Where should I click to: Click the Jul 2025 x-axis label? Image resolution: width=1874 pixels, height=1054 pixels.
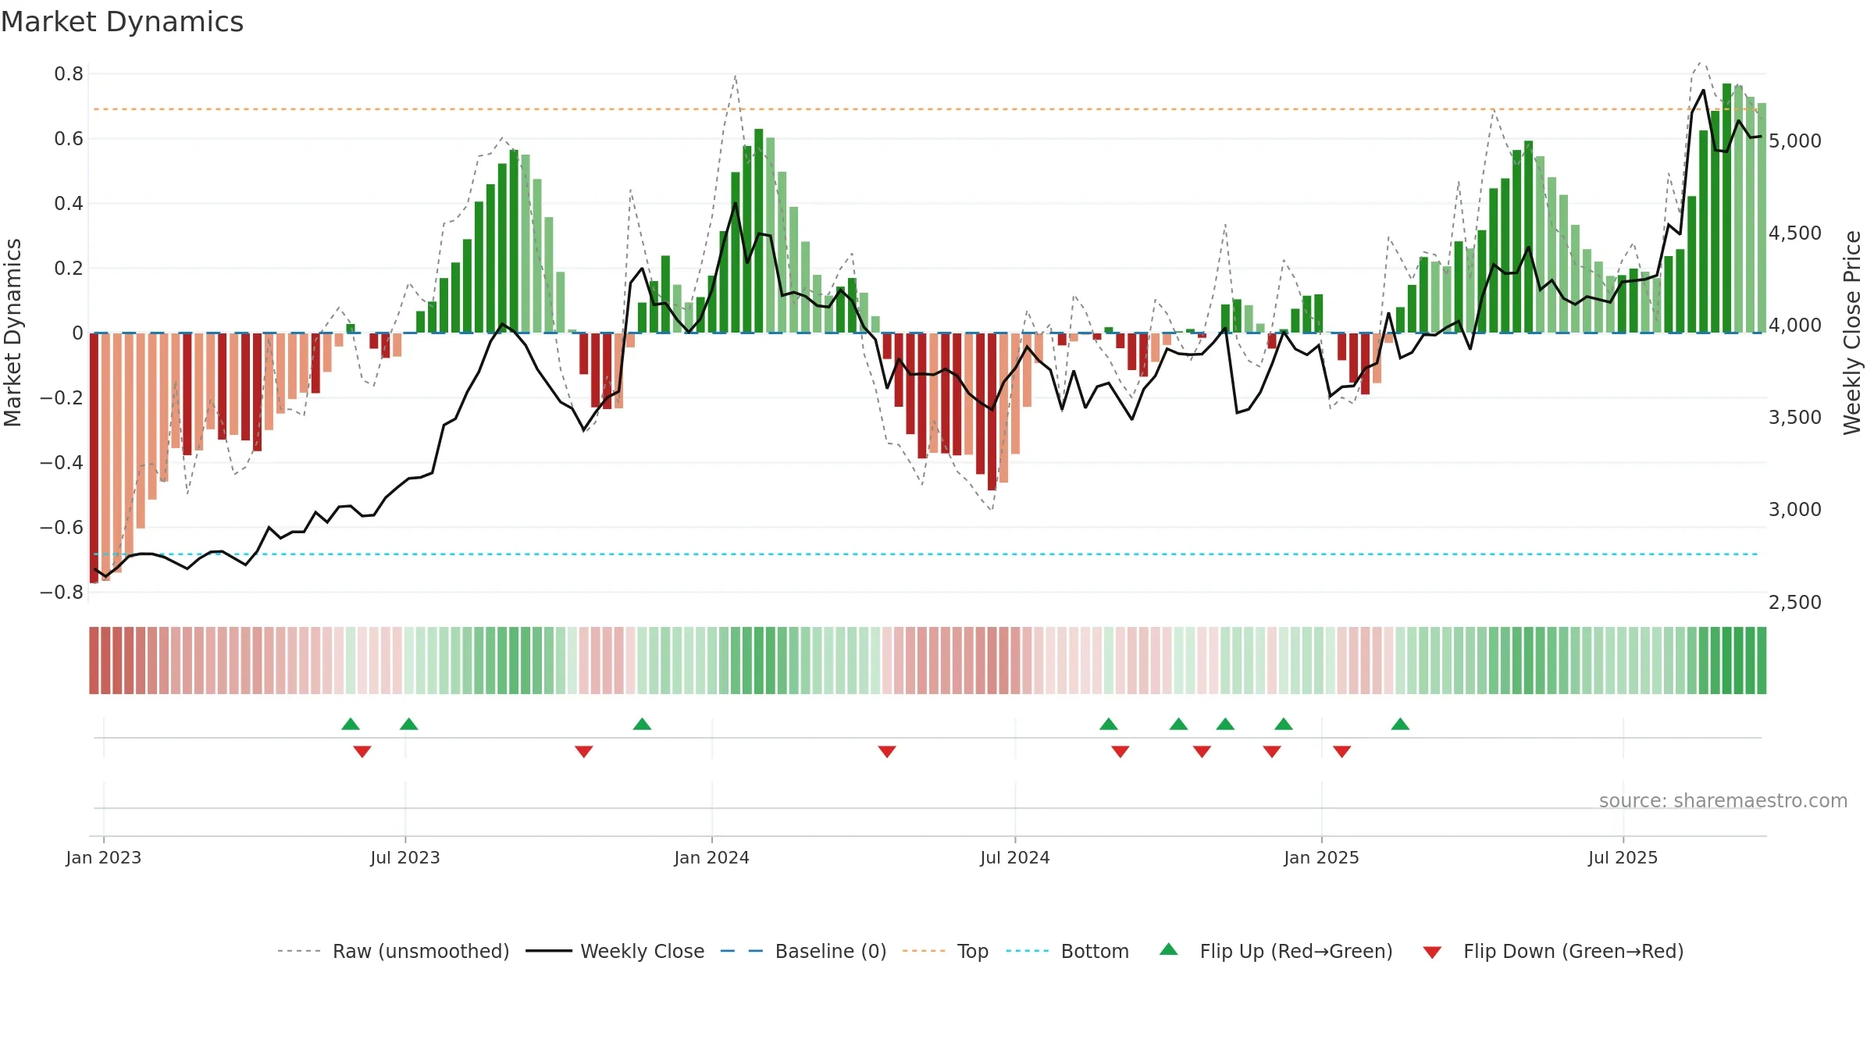click(x=1623, y=857)
